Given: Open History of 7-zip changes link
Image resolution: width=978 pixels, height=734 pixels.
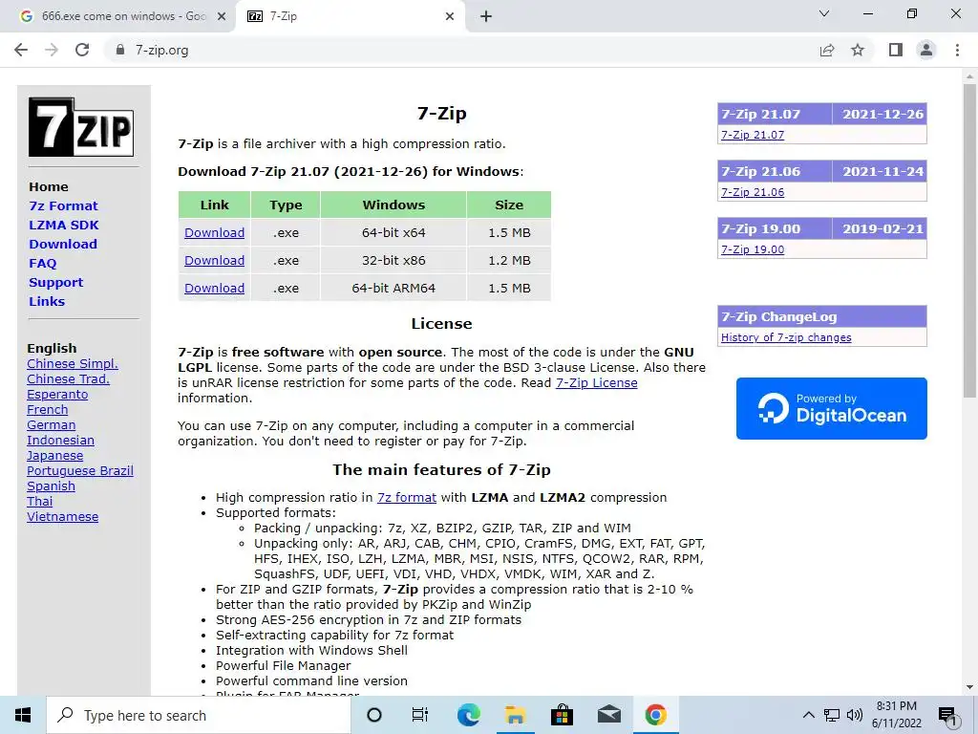Looking at the screenshot, I should tap(786, 337).
